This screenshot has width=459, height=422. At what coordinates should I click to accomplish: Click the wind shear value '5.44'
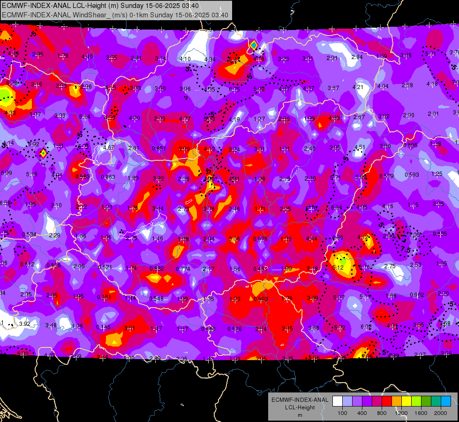(x=85, y=117)
